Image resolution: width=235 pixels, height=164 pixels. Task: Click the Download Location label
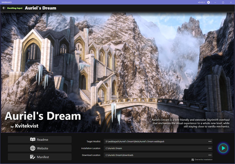91,155
